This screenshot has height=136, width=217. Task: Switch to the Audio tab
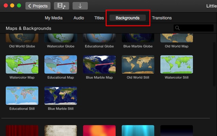point(79,18)
